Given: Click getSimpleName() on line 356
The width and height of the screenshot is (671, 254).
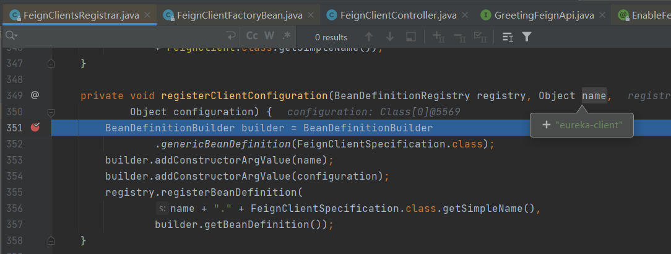Looking at the screenshot, I should 488,209.
